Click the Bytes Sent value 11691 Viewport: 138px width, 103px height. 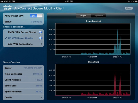pos(39,86)
